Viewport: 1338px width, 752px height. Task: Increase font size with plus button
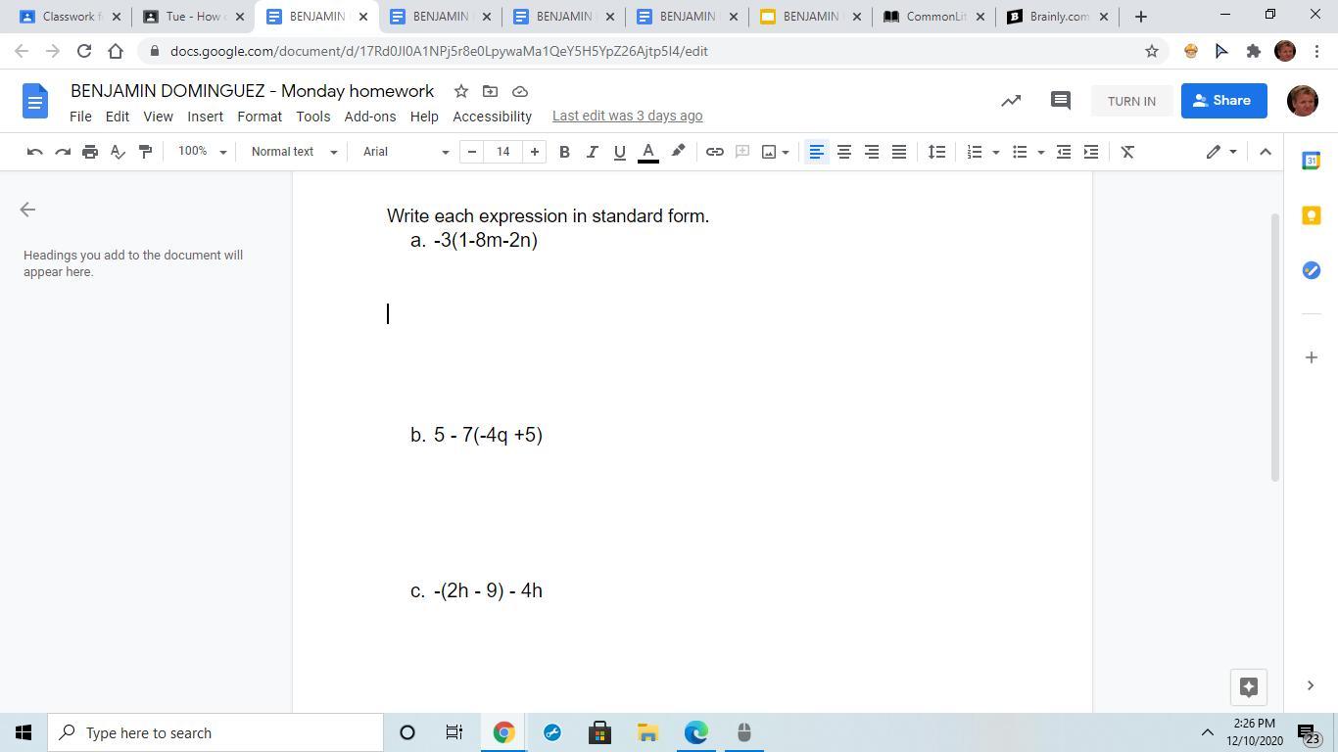pyautogui.click(x=534, y=152)
